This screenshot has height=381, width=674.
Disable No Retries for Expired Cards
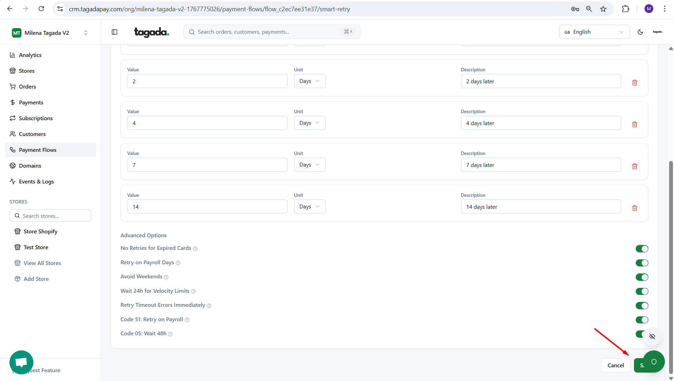(641, 249)
